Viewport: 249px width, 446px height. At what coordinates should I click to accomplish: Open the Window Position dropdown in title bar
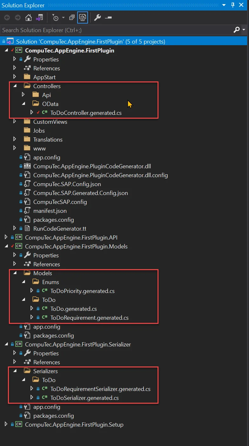[x=224, y=5]
